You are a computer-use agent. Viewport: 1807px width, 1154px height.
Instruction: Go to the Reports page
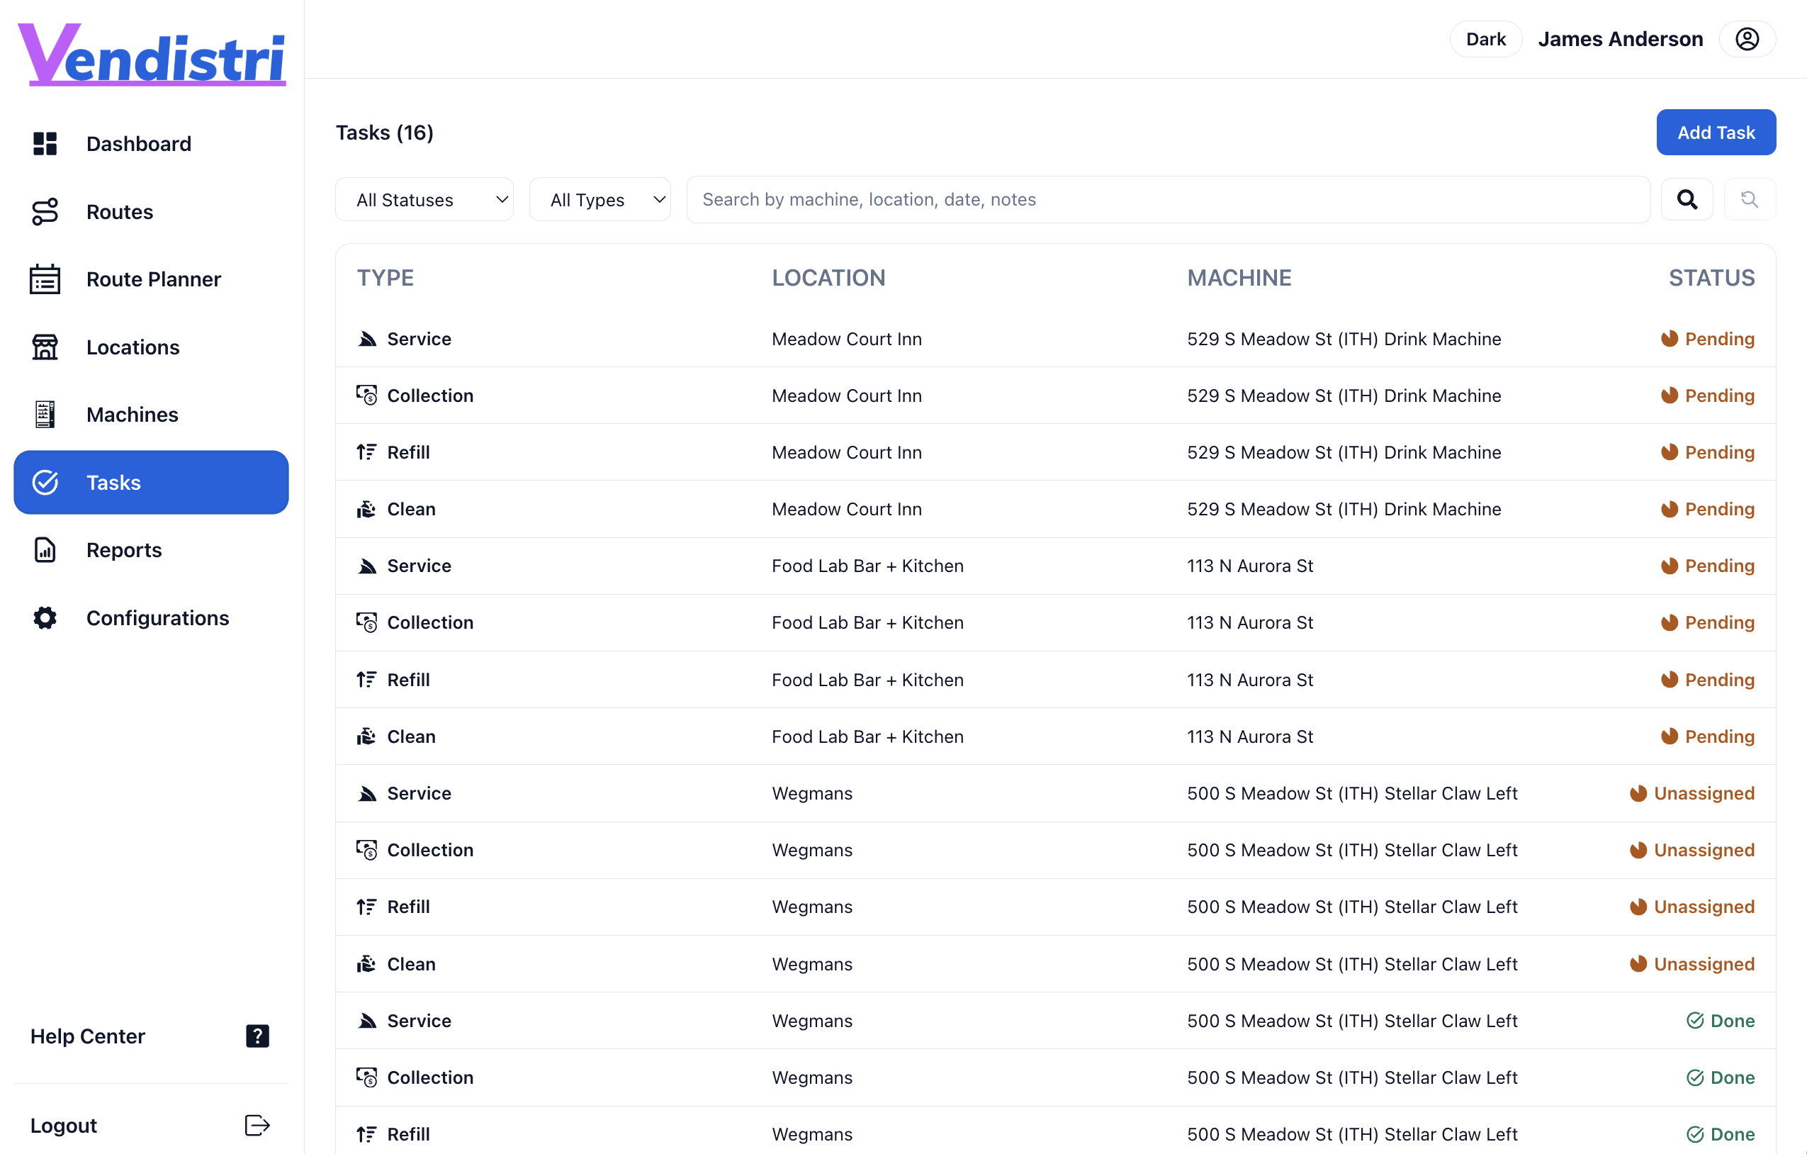pyautogui.click(x=124, y=550)
